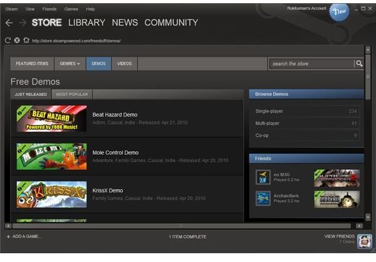Image resolution: width=376 pixels, height=262 pixels.
Task: Open the View Friends list
Action: 339,236
